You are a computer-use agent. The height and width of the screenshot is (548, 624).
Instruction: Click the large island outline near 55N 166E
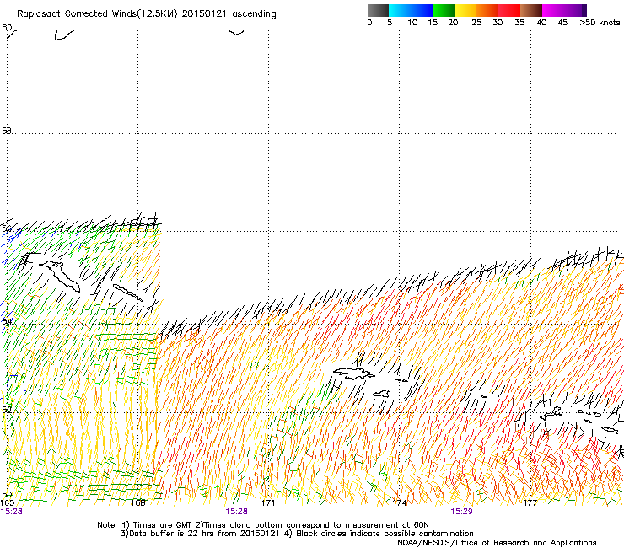[x=60, y=276]
